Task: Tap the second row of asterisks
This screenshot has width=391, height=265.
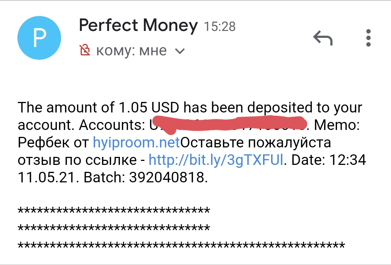Action: coord(114,228)
